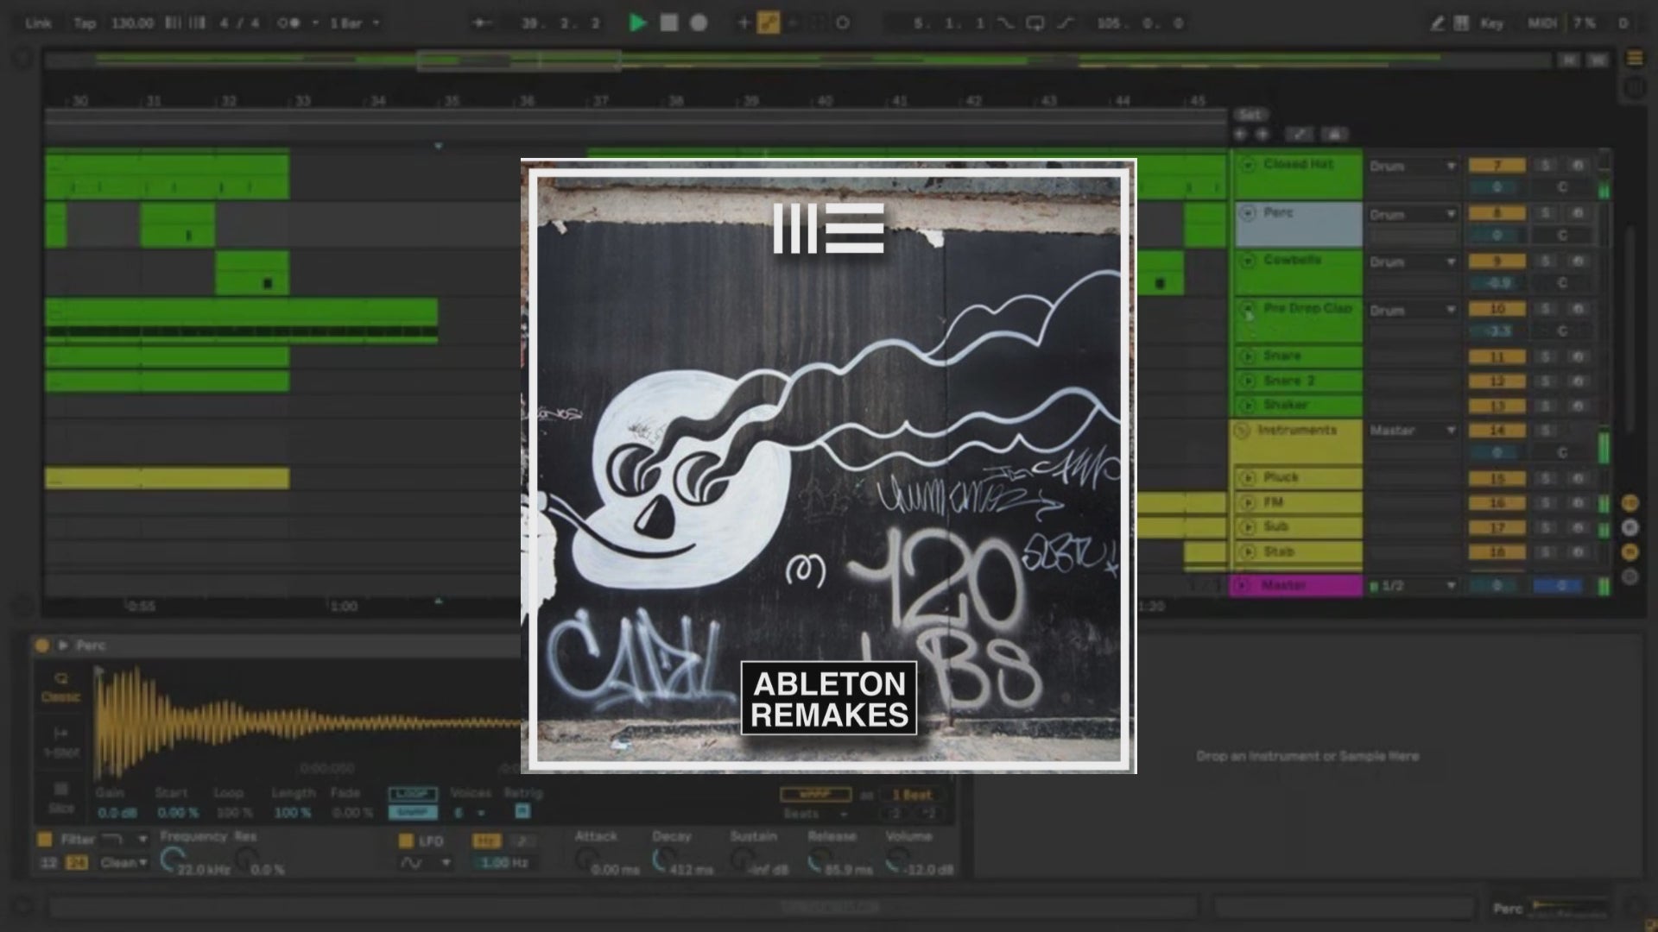Select the Stab track name
The width and height of the screenshot is (1658, 932).
coord(1279,551)
